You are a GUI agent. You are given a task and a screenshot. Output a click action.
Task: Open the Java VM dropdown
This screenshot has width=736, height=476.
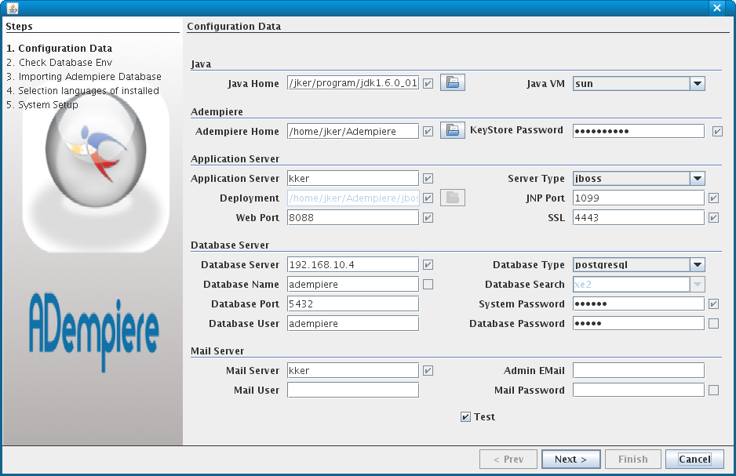pos(698,83)
